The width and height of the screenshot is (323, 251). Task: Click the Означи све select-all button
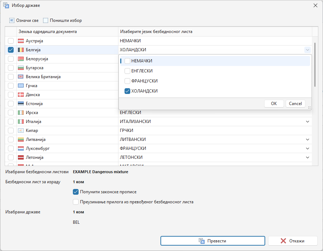(x=24, y=20)
